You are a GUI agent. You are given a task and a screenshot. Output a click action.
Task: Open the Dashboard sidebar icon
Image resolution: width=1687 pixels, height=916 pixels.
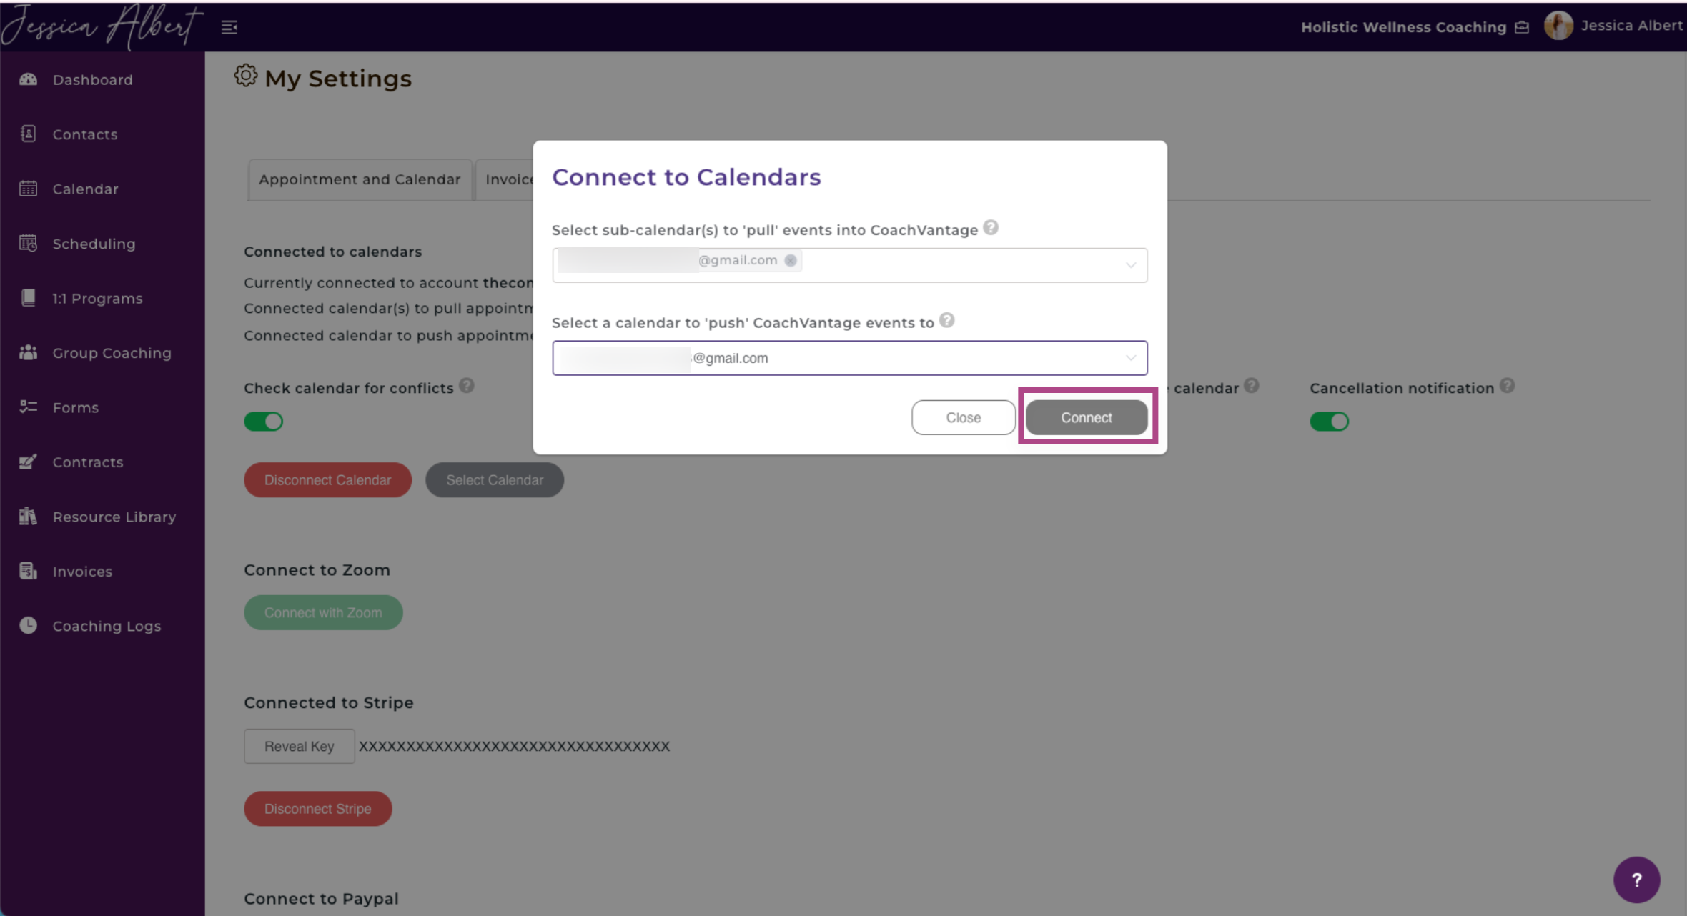28,79
